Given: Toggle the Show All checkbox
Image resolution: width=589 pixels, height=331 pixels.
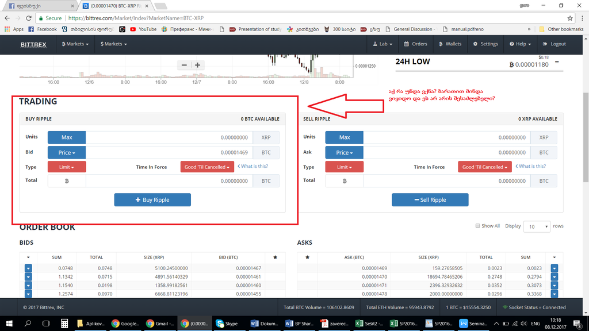Looking at the screenshot, I should pyautogui.click(x=477, y=226).
